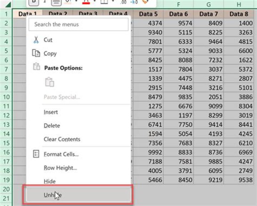The width and height of the screenshot is (257, 206).
Task: Select column H header
Action: (239, 5)
